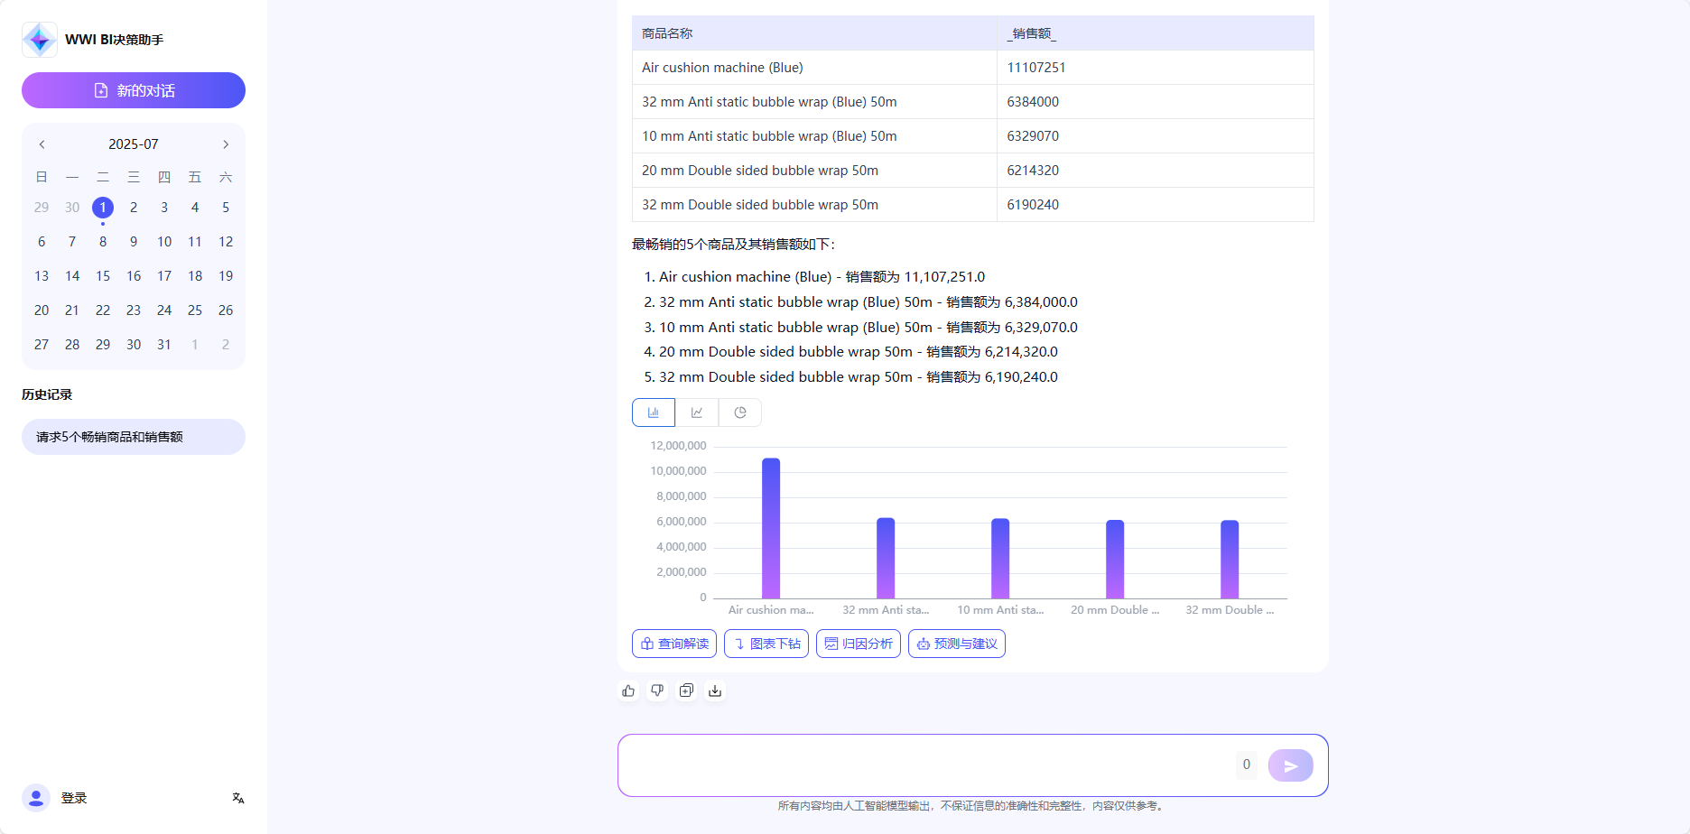Go to next month in calendar
The height and width of the screenshot is (834, 1690).
click(226, 144)
